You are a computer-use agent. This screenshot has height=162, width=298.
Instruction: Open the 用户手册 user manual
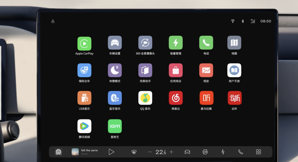[x=234, y=70]
